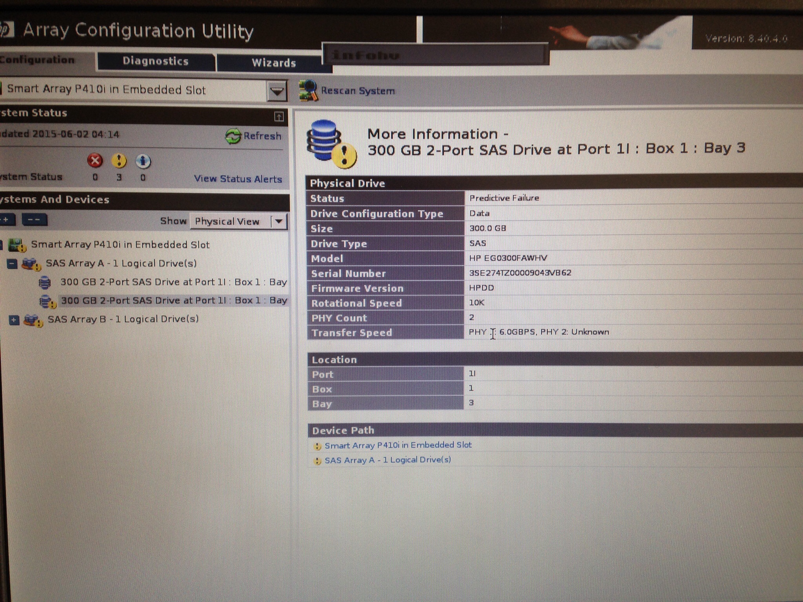Click the red critical alerts icon

94,161
